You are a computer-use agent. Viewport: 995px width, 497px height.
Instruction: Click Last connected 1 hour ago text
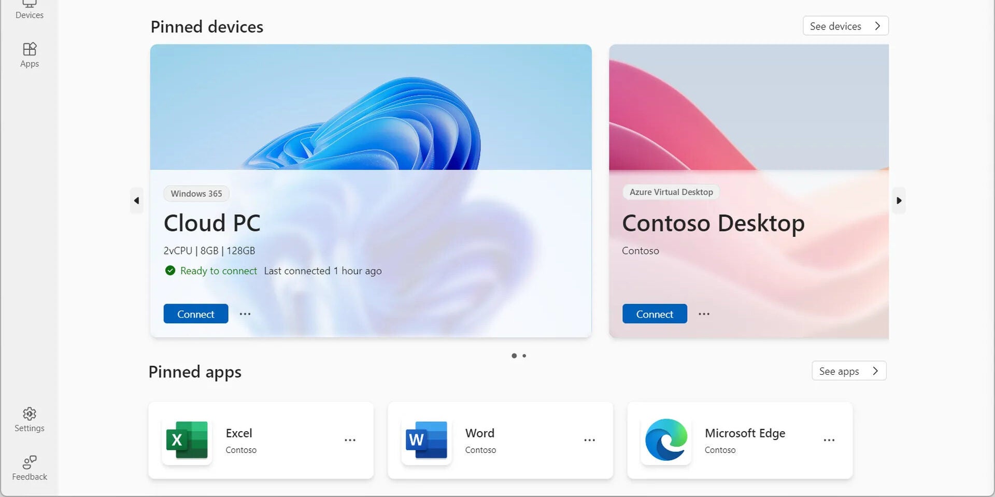(x=323, y=271)
